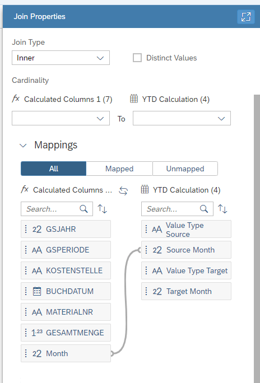
Task: Click the drag handle dots of KOSTENSTELLE
Action: tap(26, 270)
